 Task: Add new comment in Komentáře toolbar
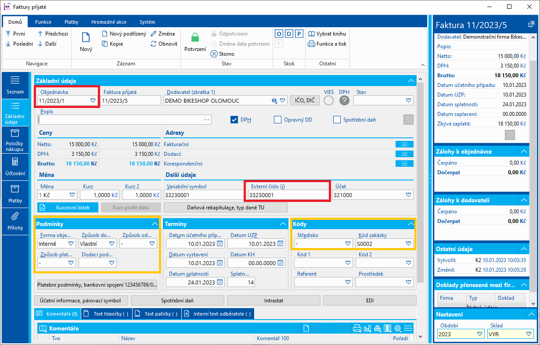tap(306, 328)
